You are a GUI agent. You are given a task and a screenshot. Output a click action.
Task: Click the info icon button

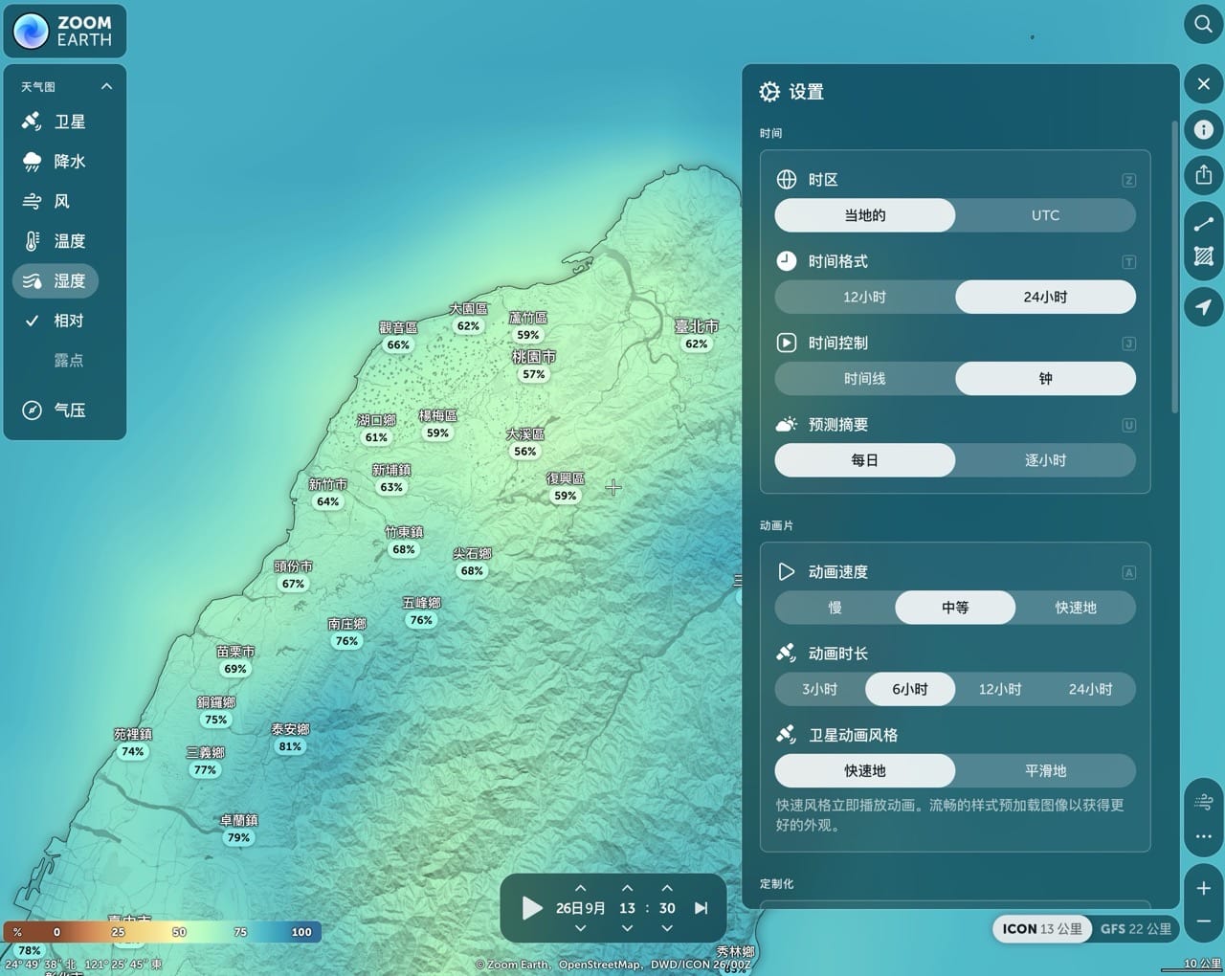1203,129
